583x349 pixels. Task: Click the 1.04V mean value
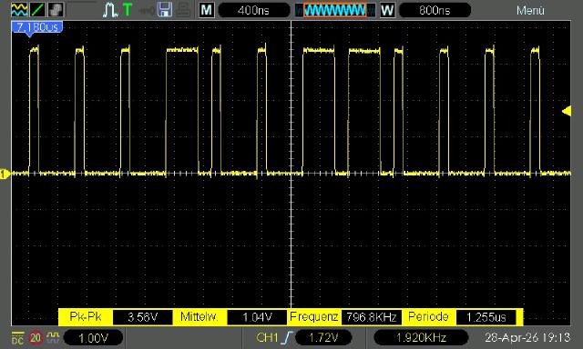tap(257, 317)
